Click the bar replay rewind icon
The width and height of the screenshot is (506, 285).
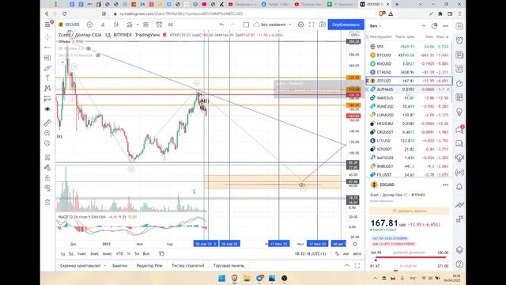(x=171, y=25)
